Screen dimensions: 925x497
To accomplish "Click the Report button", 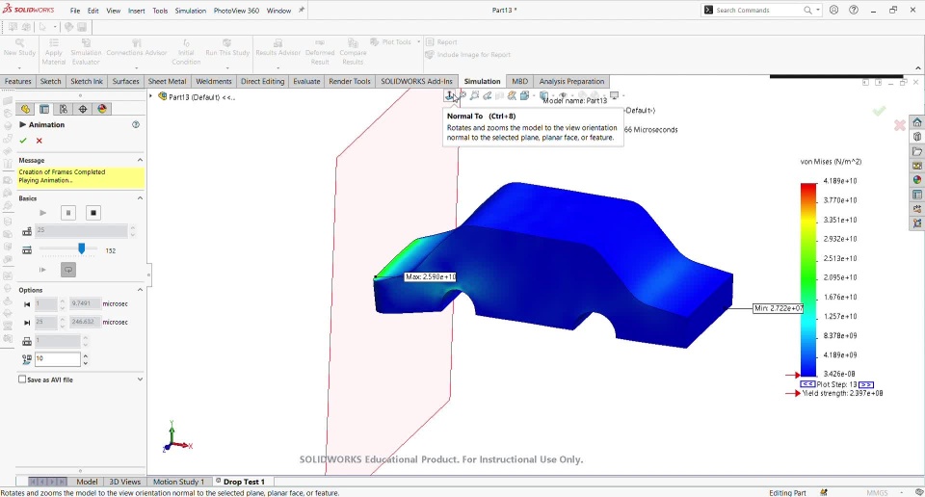I will (x=441, y=41).
